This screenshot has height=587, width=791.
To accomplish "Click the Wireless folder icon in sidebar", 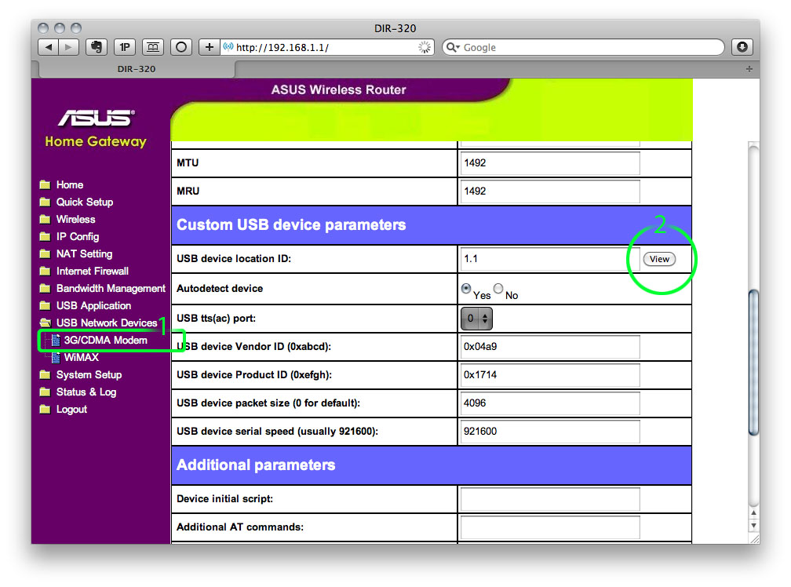I will tap(46, 220).
